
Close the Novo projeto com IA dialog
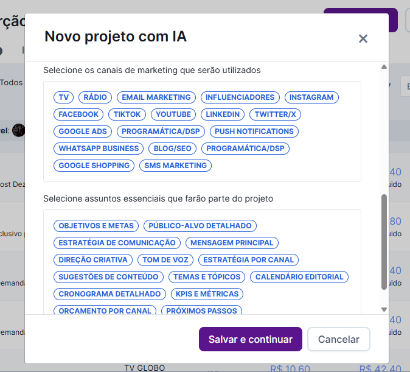point(363,39)
